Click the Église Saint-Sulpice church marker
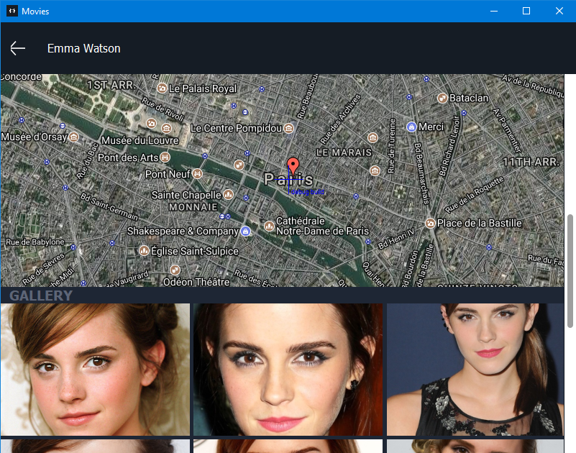Screen dimensions: 576x453 (x=144, y=251)
